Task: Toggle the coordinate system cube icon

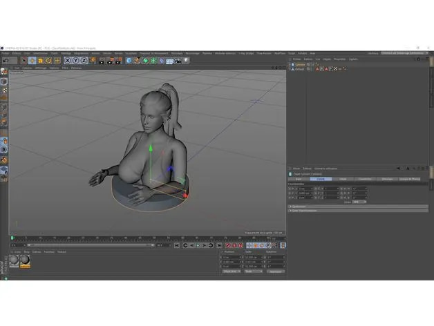Action: coord(92,61)
